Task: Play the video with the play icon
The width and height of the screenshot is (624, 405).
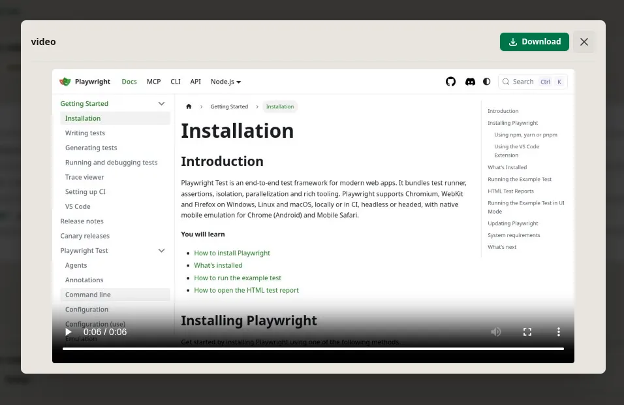Action: click(x=69, y=332)
